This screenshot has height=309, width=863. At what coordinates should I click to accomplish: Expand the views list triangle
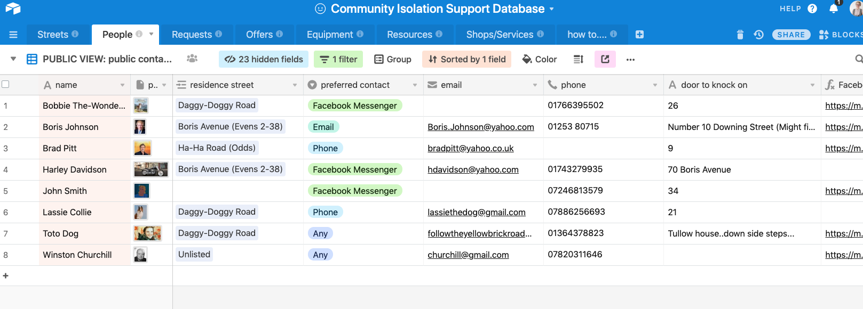(x=13, y=59)
